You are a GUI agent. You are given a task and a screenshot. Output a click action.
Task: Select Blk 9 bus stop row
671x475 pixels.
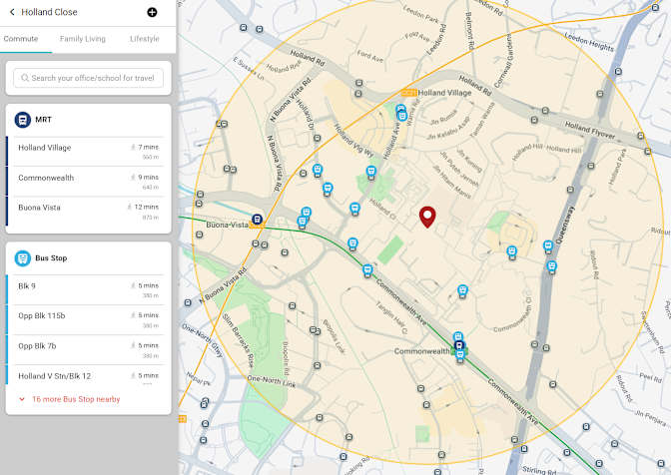pyautogui.click(x=88, y=289)
